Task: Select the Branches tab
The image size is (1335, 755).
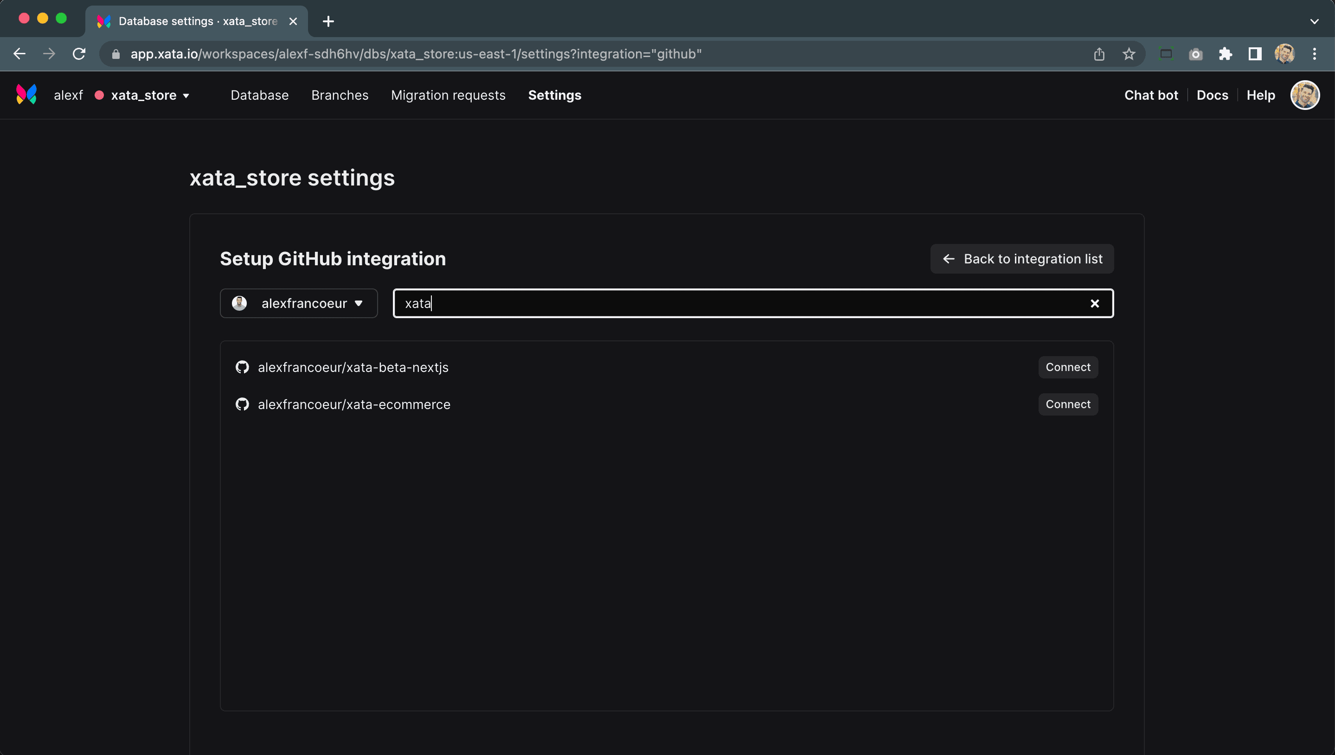Action: pyautogui.click(x=339, y=95)
